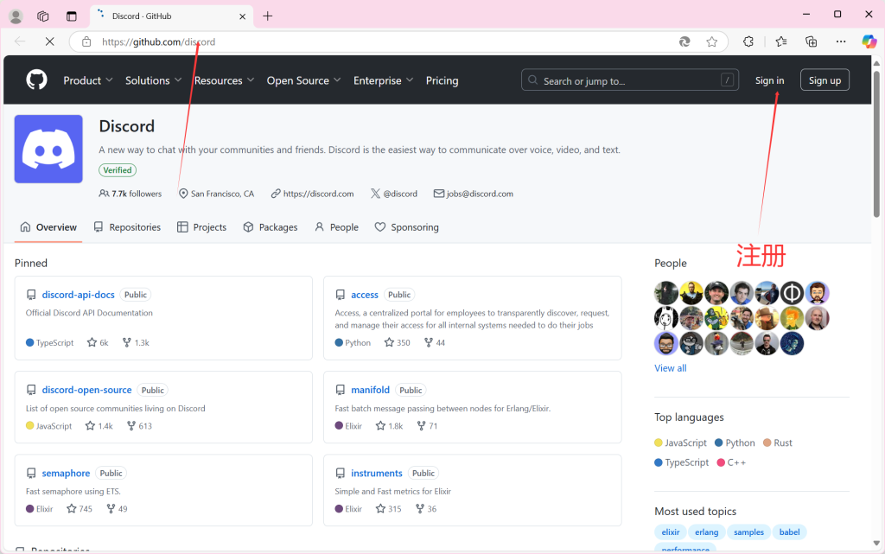Switch to the Sponsoring tab
The height and width of the screenshot is (554, 885).
pyautogui.click(x=406, y=227)
